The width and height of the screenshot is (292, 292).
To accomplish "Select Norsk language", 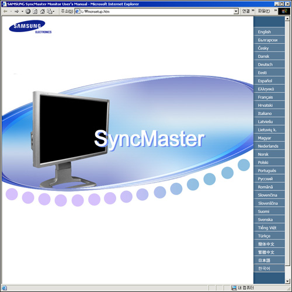I will tap(269, 154).
